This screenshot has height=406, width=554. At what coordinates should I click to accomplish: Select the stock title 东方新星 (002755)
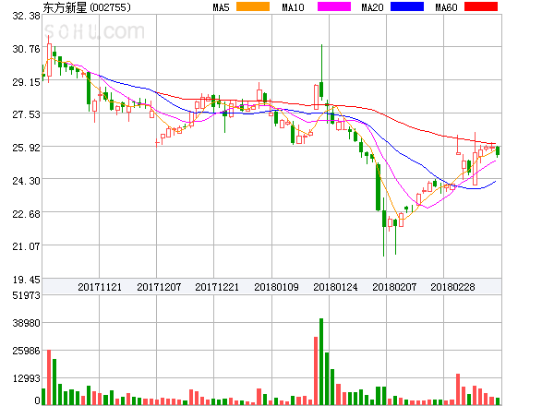[87, 7]
